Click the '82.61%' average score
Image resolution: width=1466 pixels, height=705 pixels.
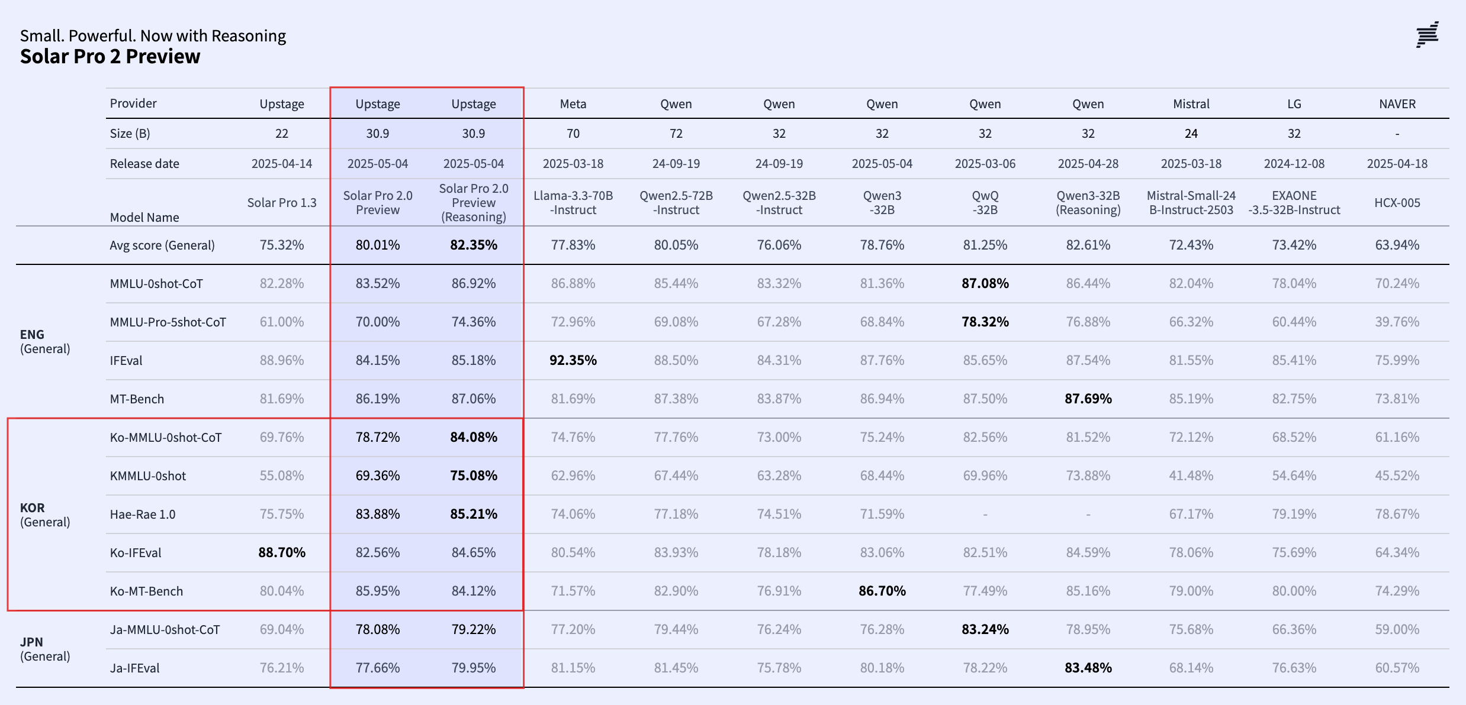click(1088, 245)
